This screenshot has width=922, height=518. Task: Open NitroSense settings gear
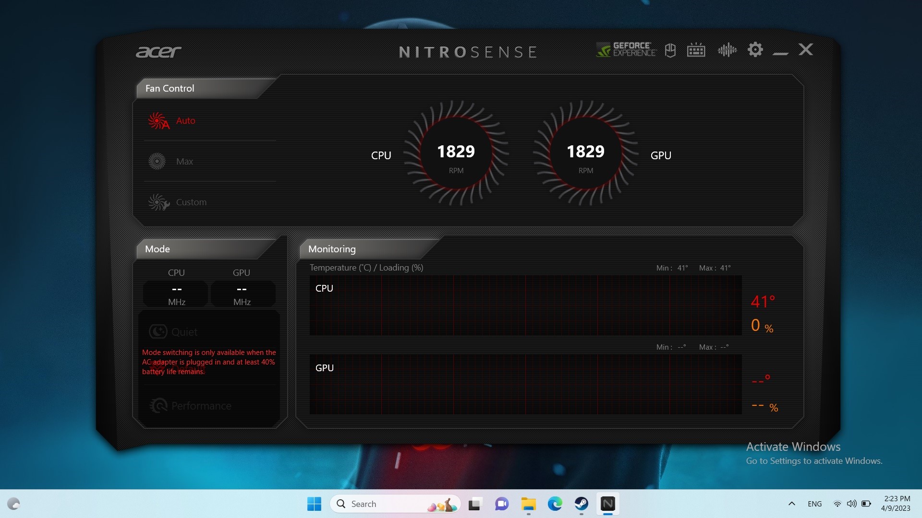(x=755, y=49)
